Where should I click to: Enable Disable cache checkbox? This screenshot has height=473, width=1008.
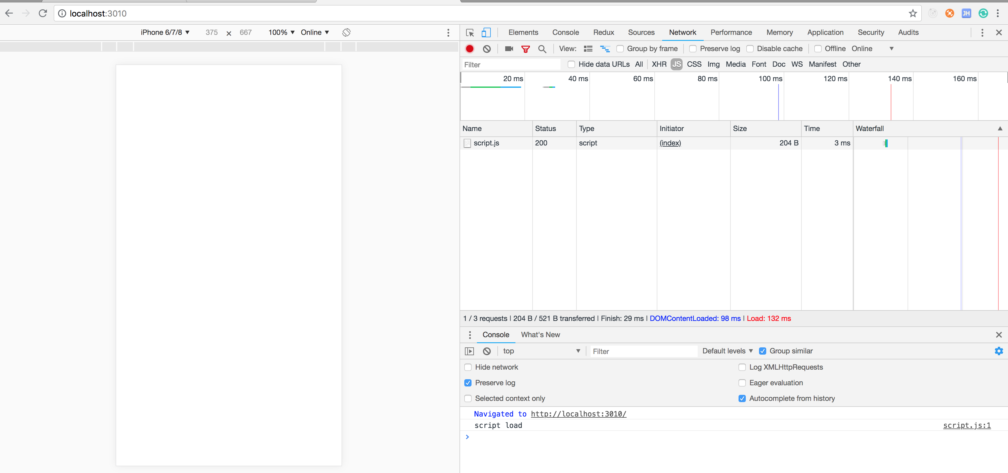click(750, 49)
